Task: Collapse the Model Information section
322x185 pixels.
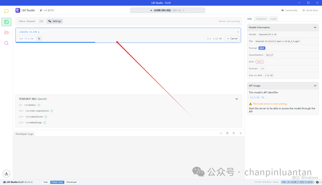Action: [315, 27]
